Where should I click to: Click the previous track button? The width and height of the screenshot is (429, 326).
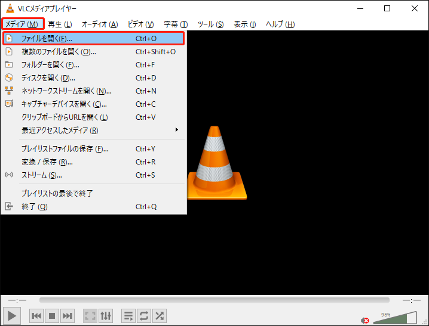click(x=36, y=316)
